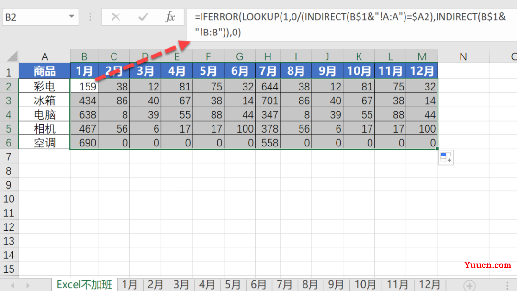517x291 pixels.
Task: Select cell with value 644
Action: (268, 86)
